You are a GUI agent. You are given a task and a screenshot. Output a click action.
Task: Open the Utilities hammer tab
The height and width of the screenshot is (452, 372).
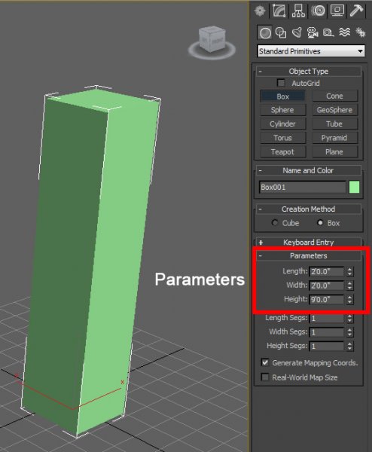click(356, 11)
